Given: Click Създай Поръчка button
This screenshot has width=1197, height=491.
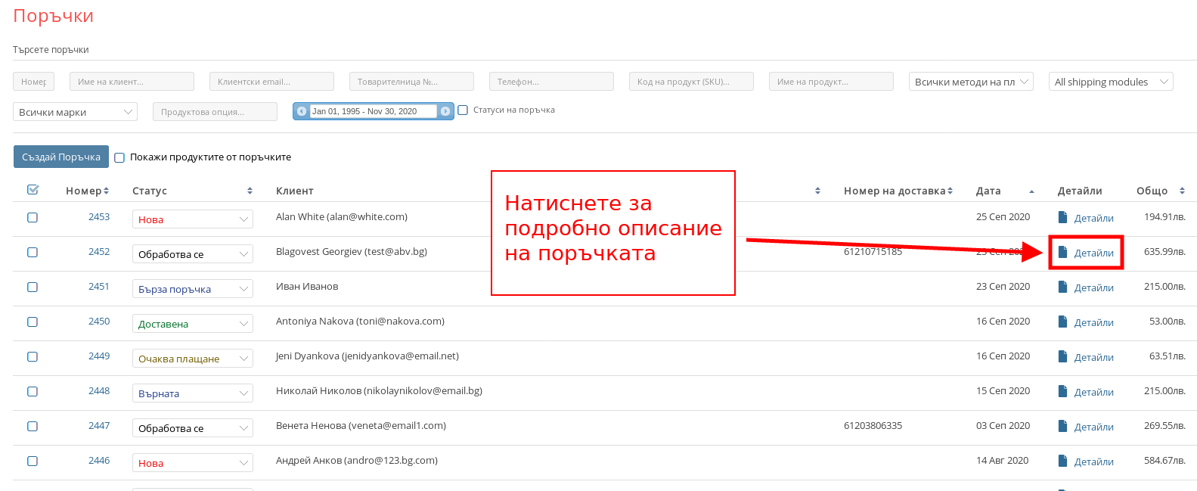Looking at the screenshot, I should tap(61, 157).
